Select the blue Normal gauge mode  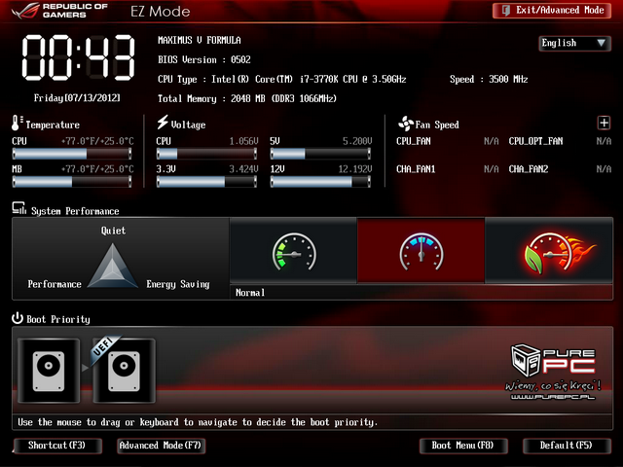pos(421,251)
